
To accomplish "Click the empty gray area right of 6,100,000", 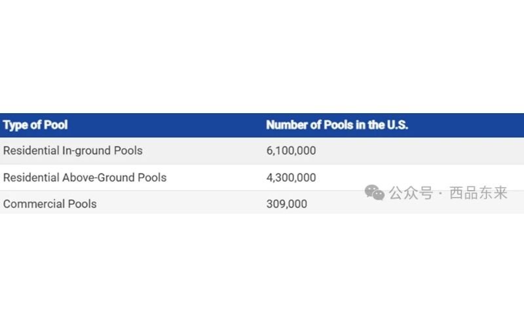I will 420,151.
